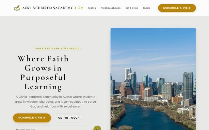Open the AUSTINCHRISTIANACADEMY.COM home link

[49, 8]
